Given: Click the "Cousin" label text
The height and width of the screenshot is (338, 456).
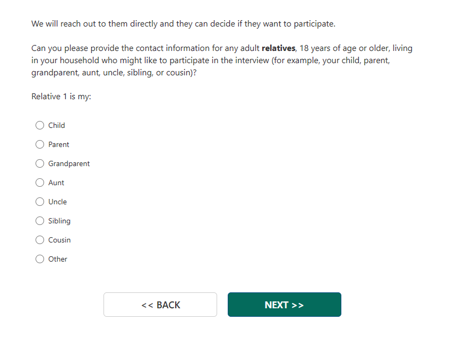Looking at the screenshot, I should (59, 240).
